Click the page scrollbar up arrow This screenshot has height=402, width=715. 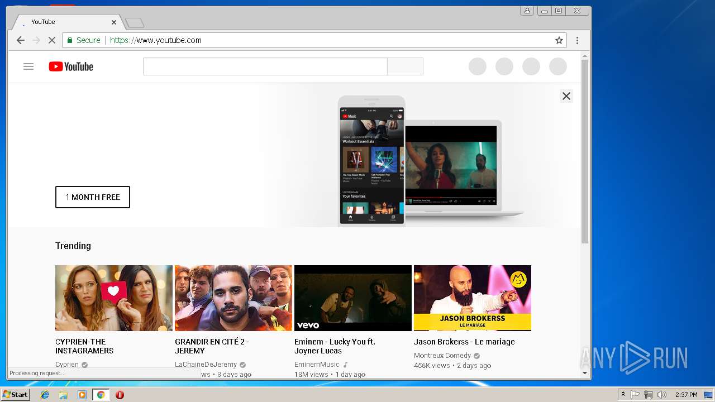pyautogui.click(x=585, y=56)
